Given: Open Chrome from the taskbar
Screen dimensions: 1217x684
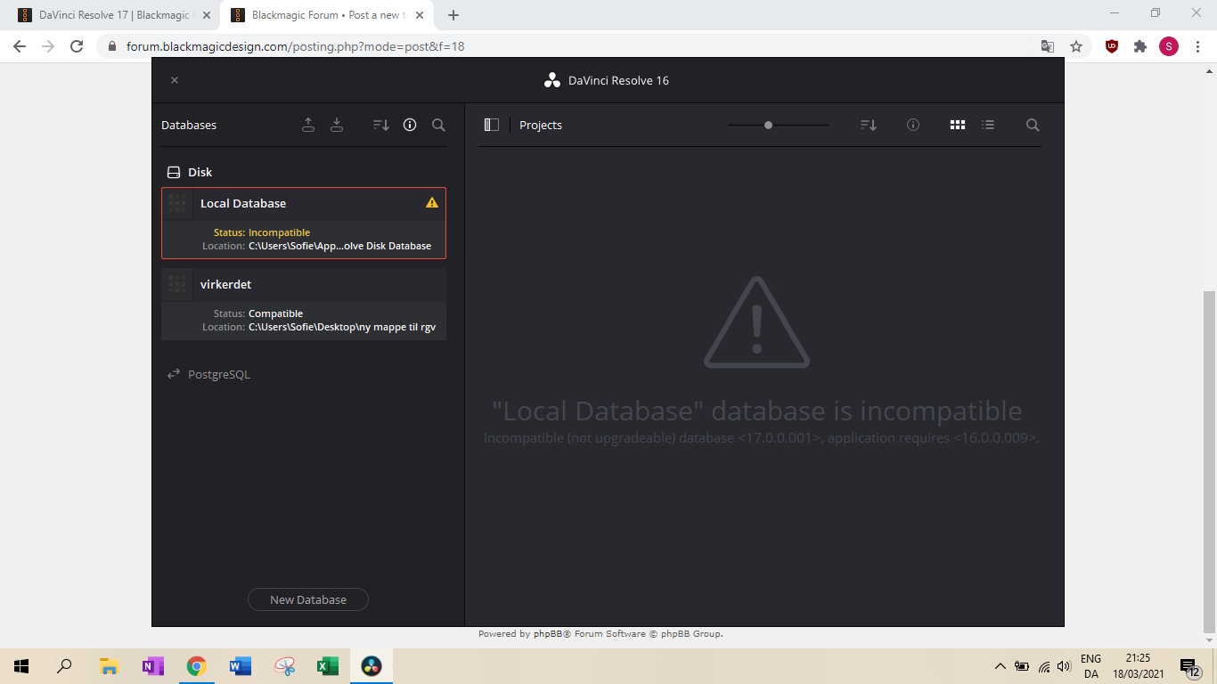Looking at the screenshot, I should (x=197, y=666).
